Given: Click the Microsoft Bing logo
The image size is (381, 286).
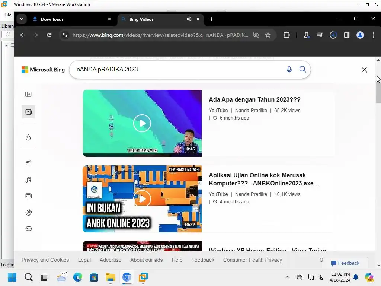Looking at the screenshot, I should pyautogui.click(x=43, y=70).
